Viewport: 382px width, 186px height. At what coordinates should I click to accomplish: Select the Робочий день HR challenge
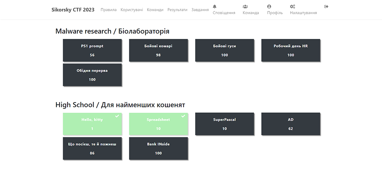tap(290, 50)
